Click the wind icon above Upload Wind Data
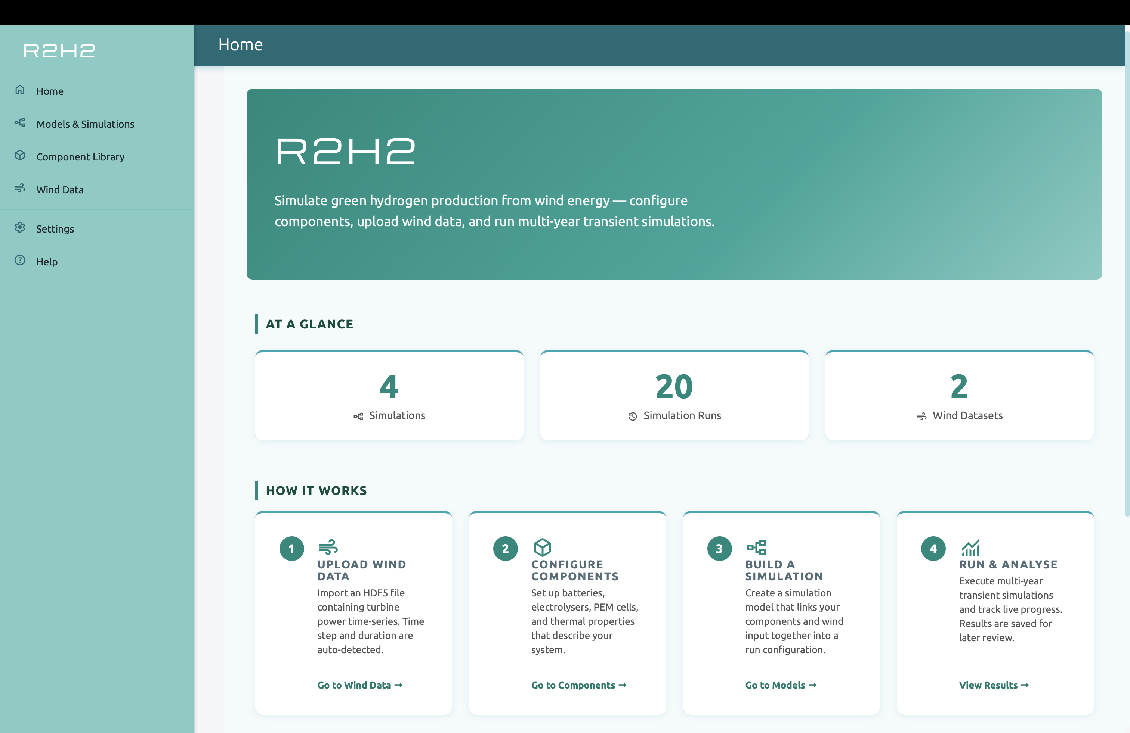1130x733 pixels. [x=328, y=547]
